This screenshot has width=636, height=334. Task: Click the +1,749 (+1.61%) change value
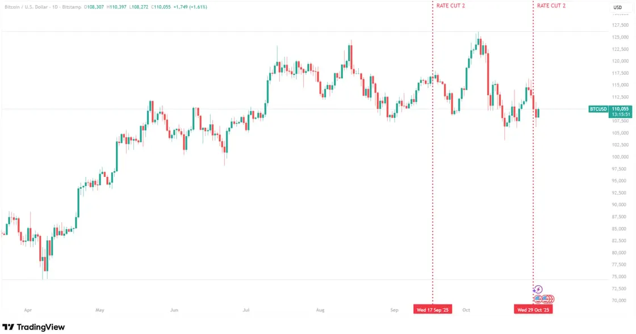[x=191, y=7]
